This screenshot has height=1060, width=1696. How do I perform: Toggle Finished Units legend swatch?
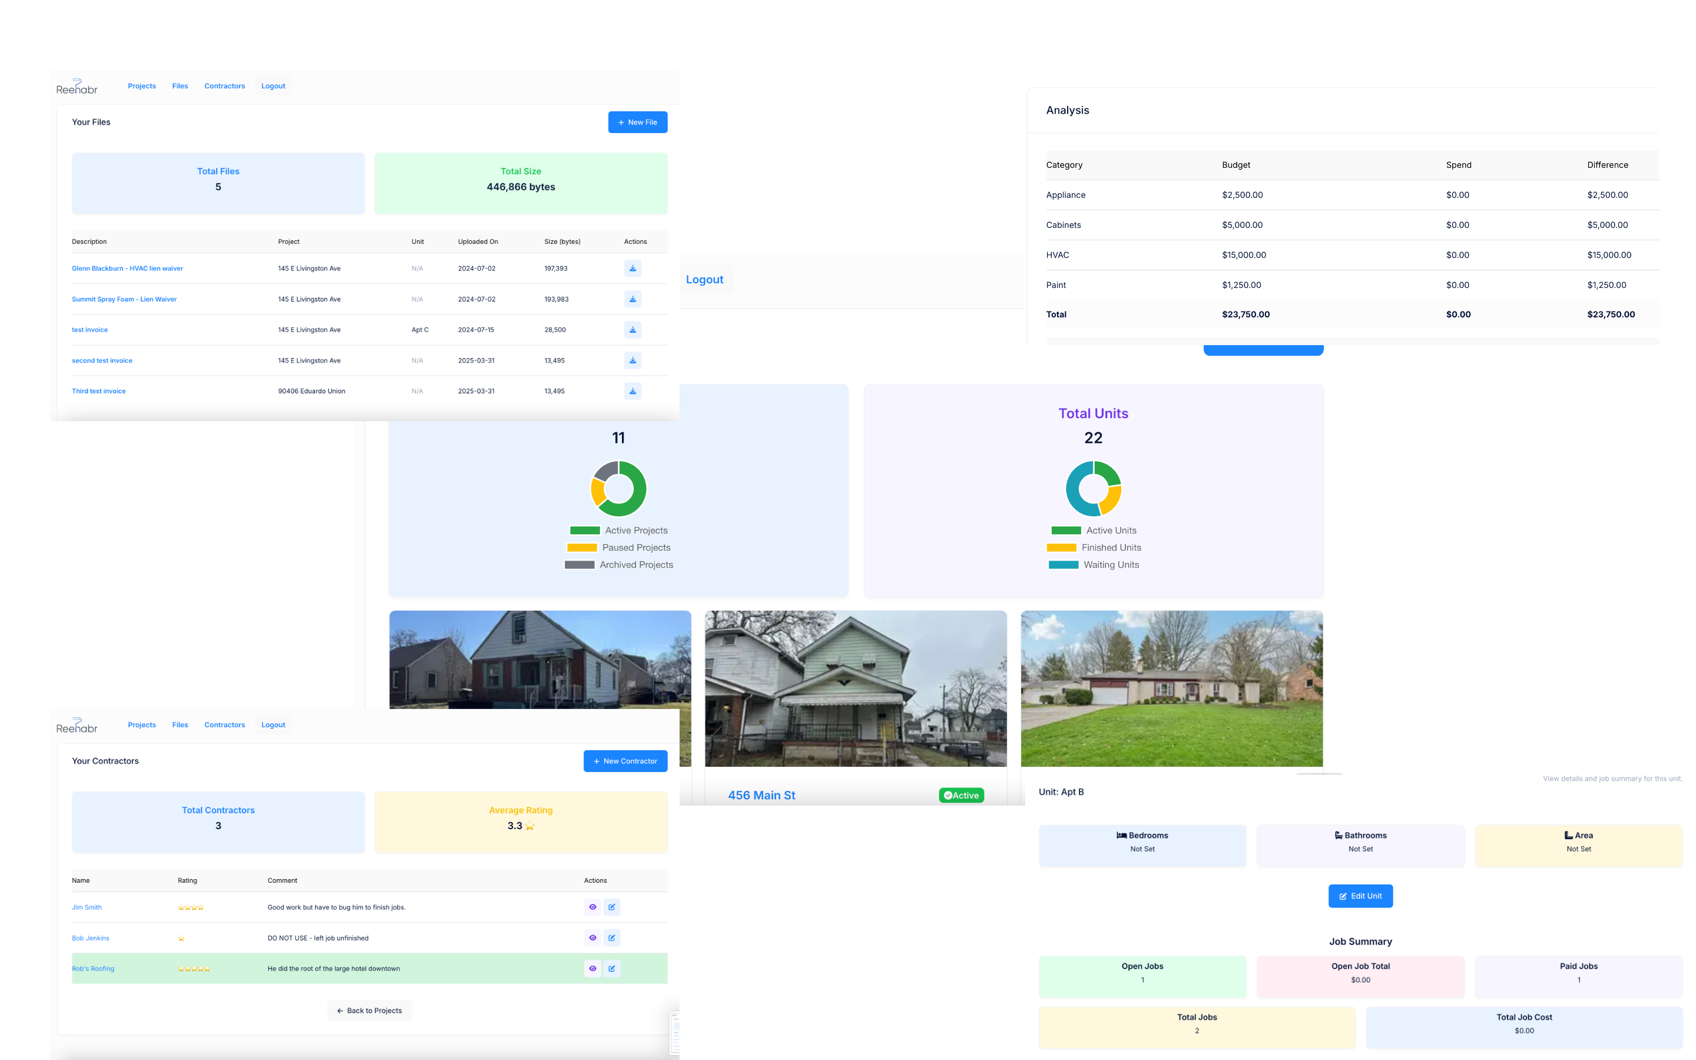click(1061, 548)
